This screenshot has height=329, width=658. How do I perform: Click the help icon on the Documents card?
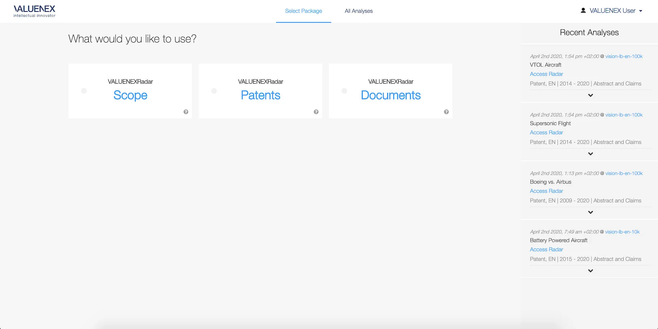click(x=446, y=112)
